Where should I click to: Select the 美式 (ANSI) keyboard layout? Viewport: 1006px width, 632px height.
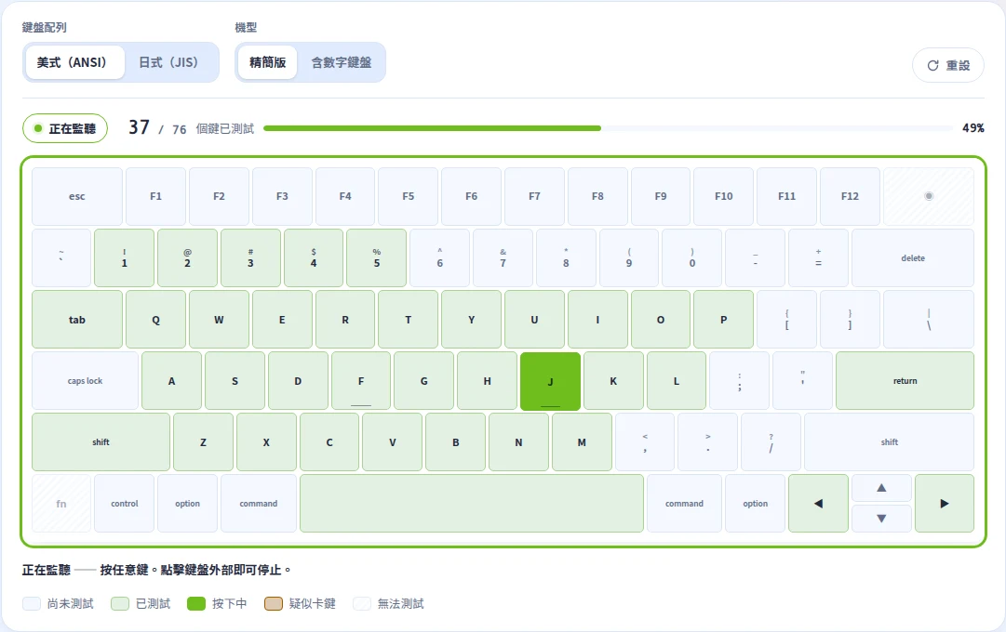(74, 62)
